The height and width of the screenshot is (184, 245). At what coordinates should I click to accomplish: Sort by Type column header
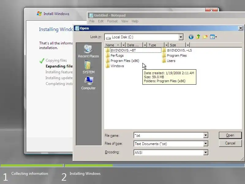[x=156, y=45]
